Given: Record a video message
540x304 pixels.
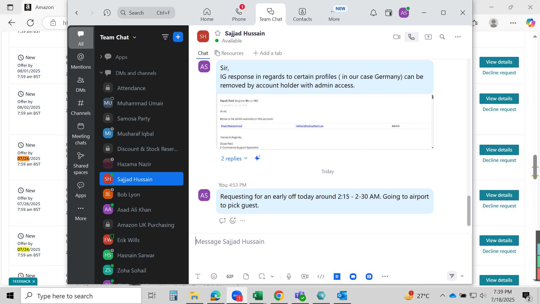Looking at the screenshot, I should coord(305,276).
